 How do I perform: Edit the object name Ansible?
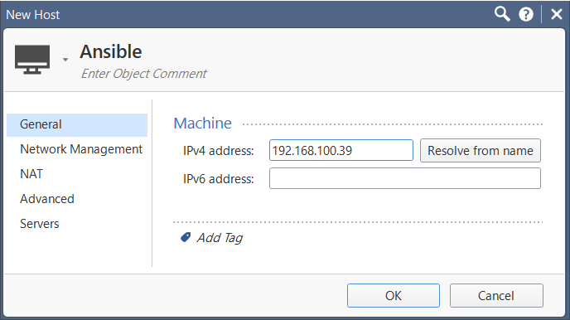pyautogui.click(x=111, y=51)
